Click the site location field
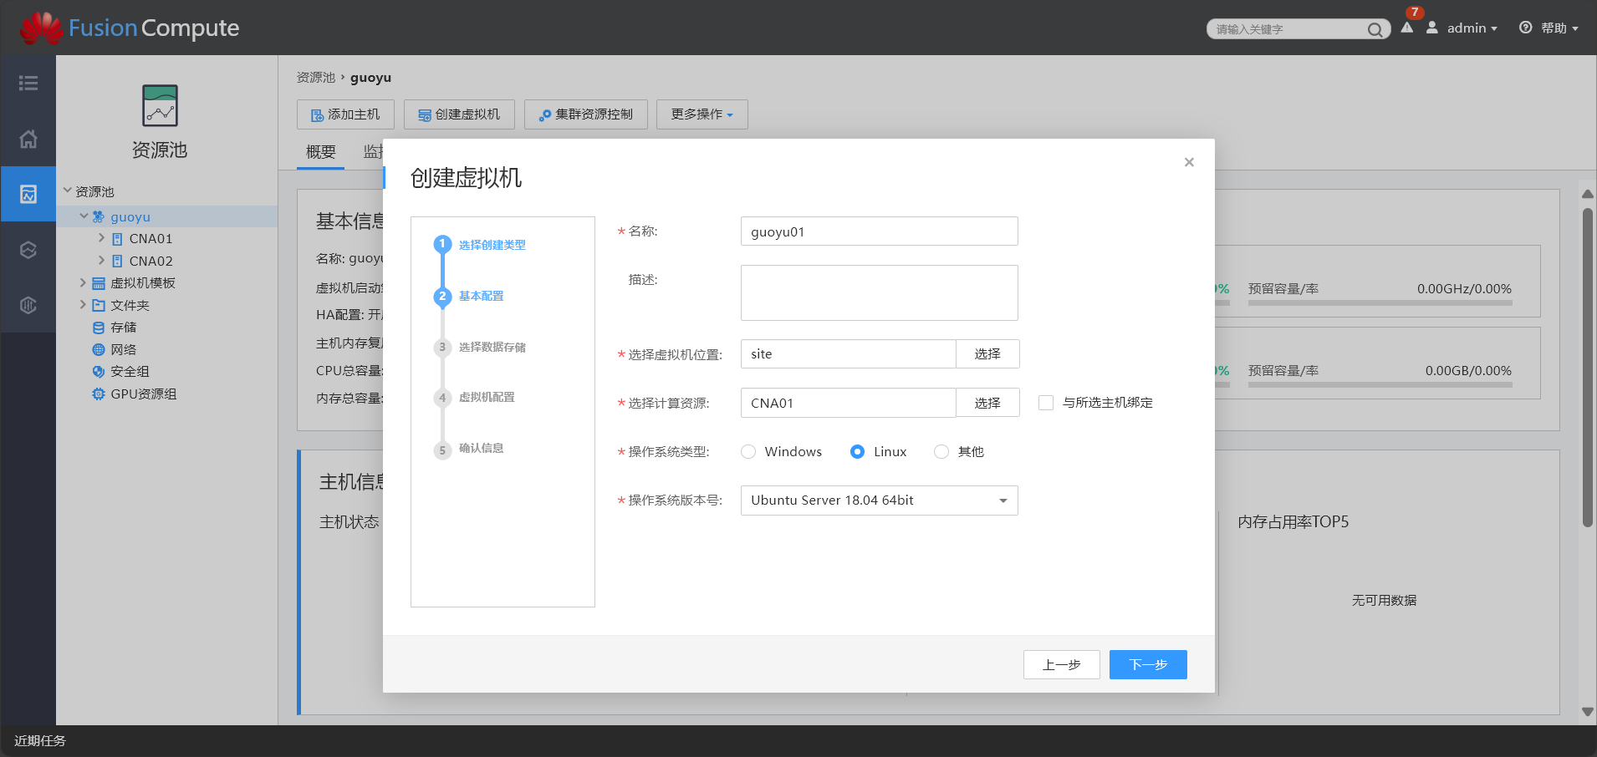1597x757 pixels. click(848, 354)
